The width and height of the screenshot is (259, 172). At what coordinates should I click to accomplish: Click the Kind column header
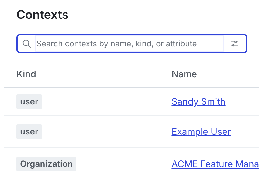26,74
